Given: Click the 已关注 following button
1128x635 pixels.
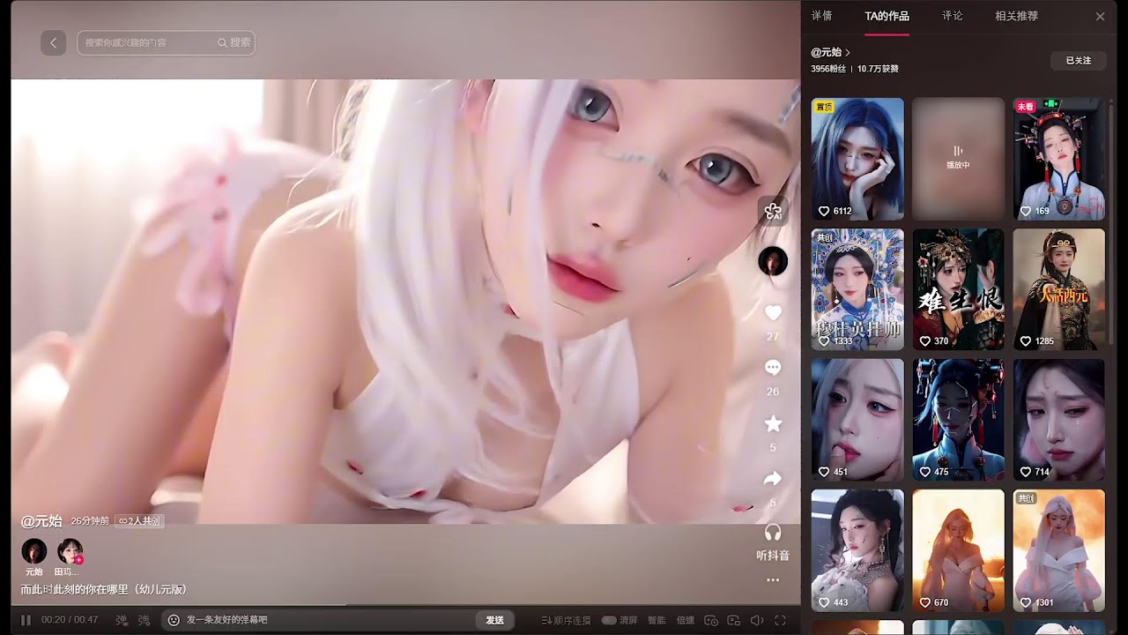Looking at the screenshot, I should [1078, 61].
